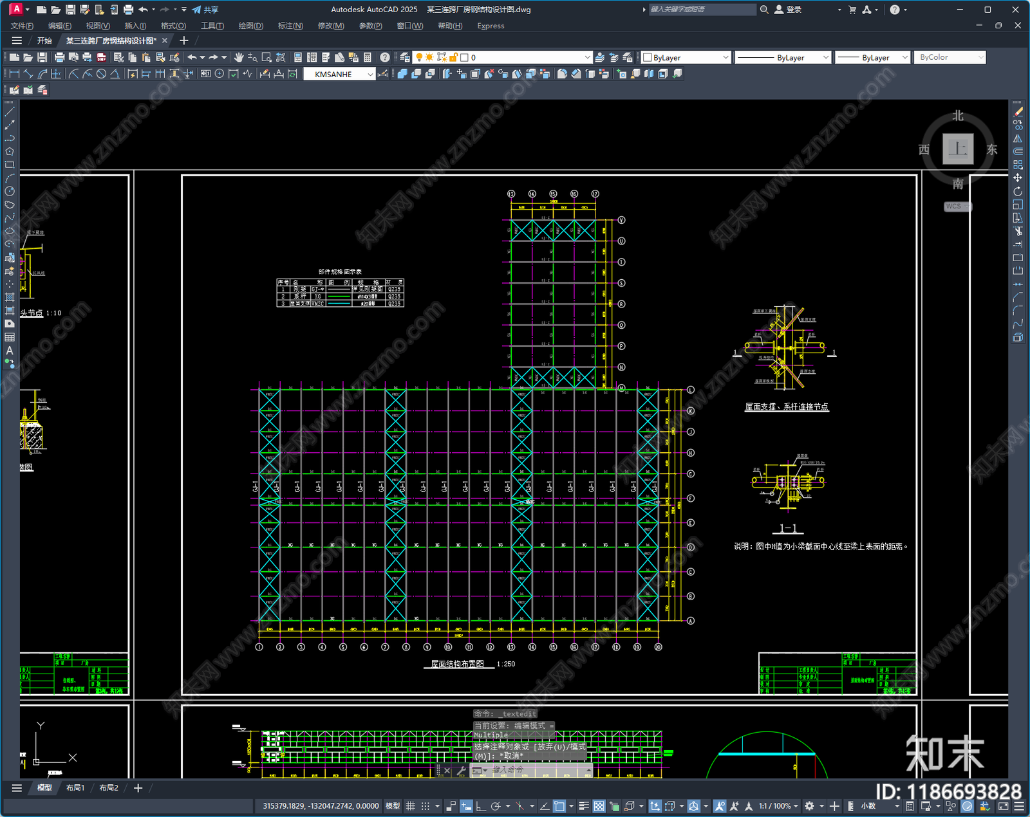This screenshot has height=817, width=1030.
Task: Open the ByLayer lineweight dropdown
Action: 872,57
